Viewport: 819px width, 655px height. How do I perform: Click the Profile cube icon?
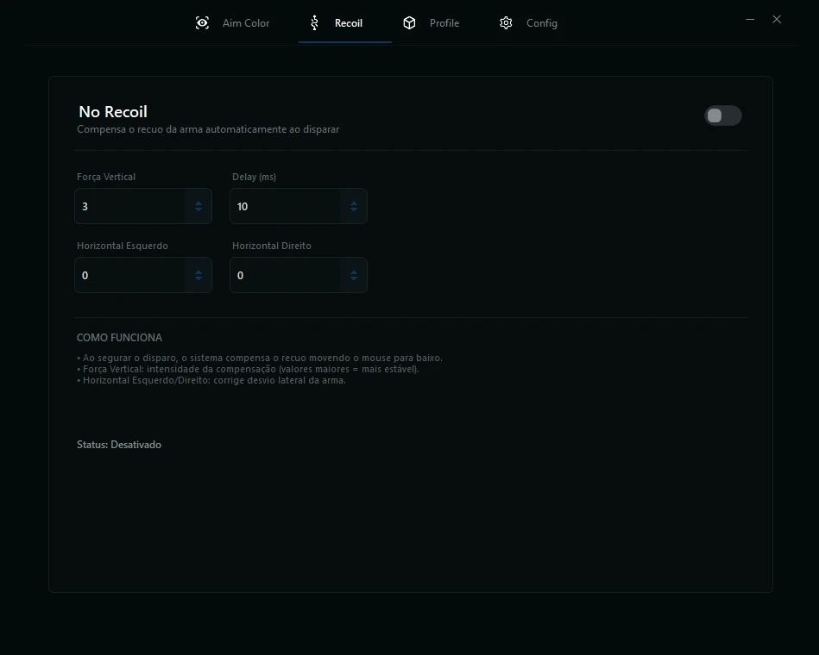[x=409, y=23]
